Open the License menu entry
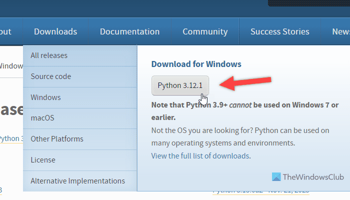 pyautogui.click(x=43, y=160)
